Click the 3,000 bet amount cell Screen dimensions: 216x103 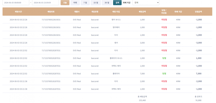pos(142,43)
